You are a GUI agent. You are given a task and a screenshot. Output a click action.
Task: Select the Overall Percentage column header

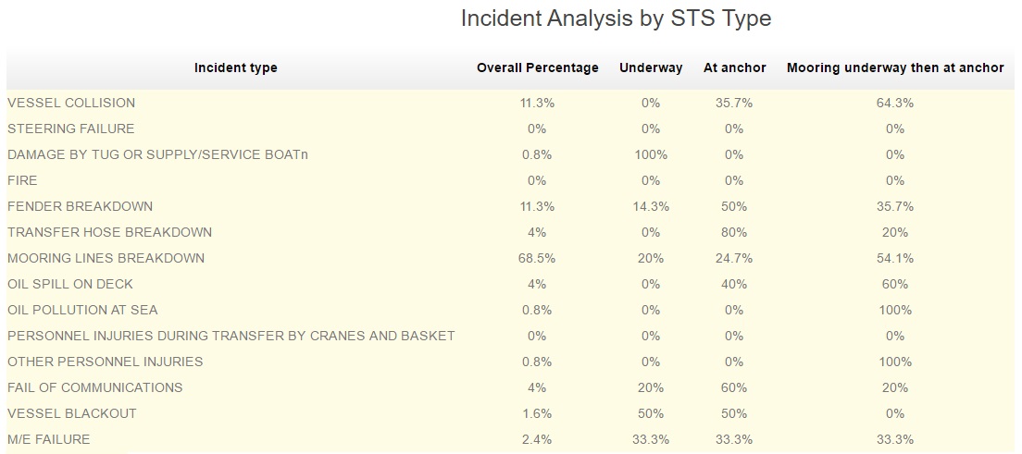(537, 67)
